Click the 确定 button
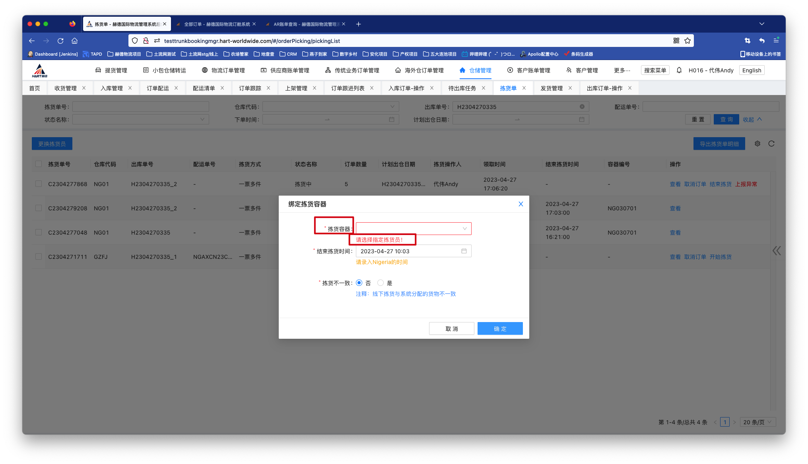 [x=500, y=328]
